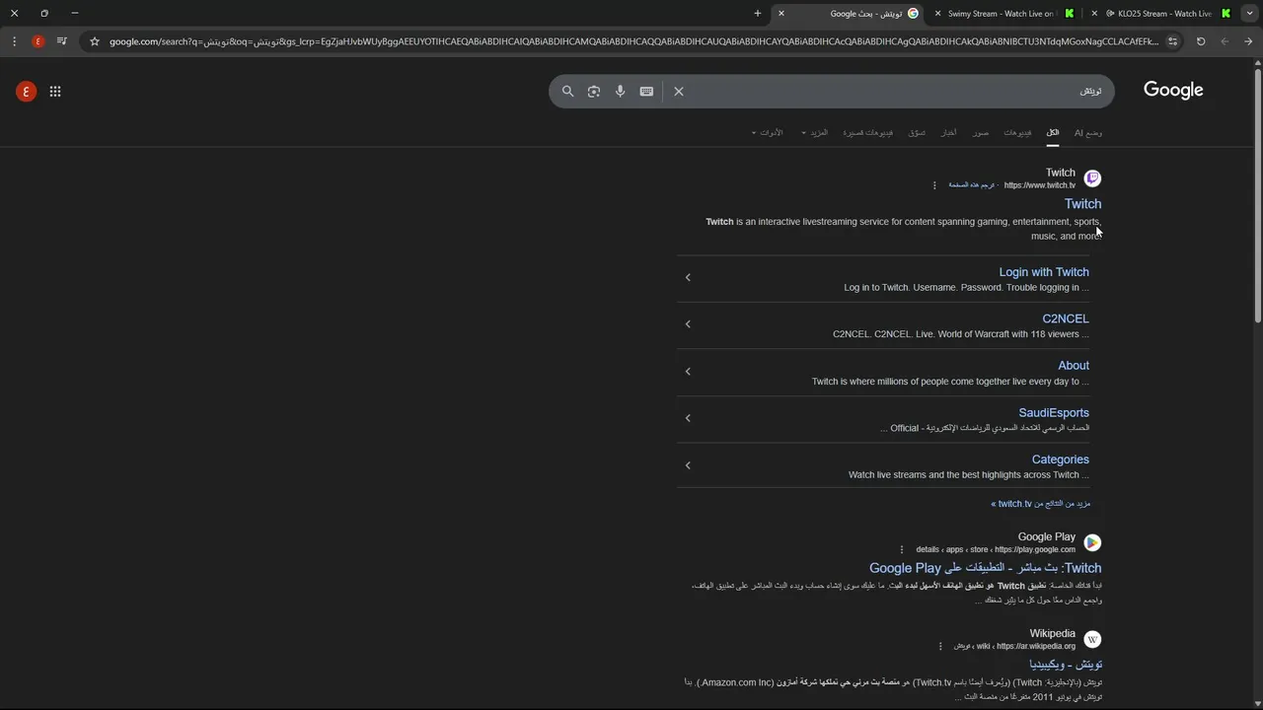This screenshot has height=710, width=1263.
Task: Open the Chrome three-dot menu
Action: click(x=14, y=41)
